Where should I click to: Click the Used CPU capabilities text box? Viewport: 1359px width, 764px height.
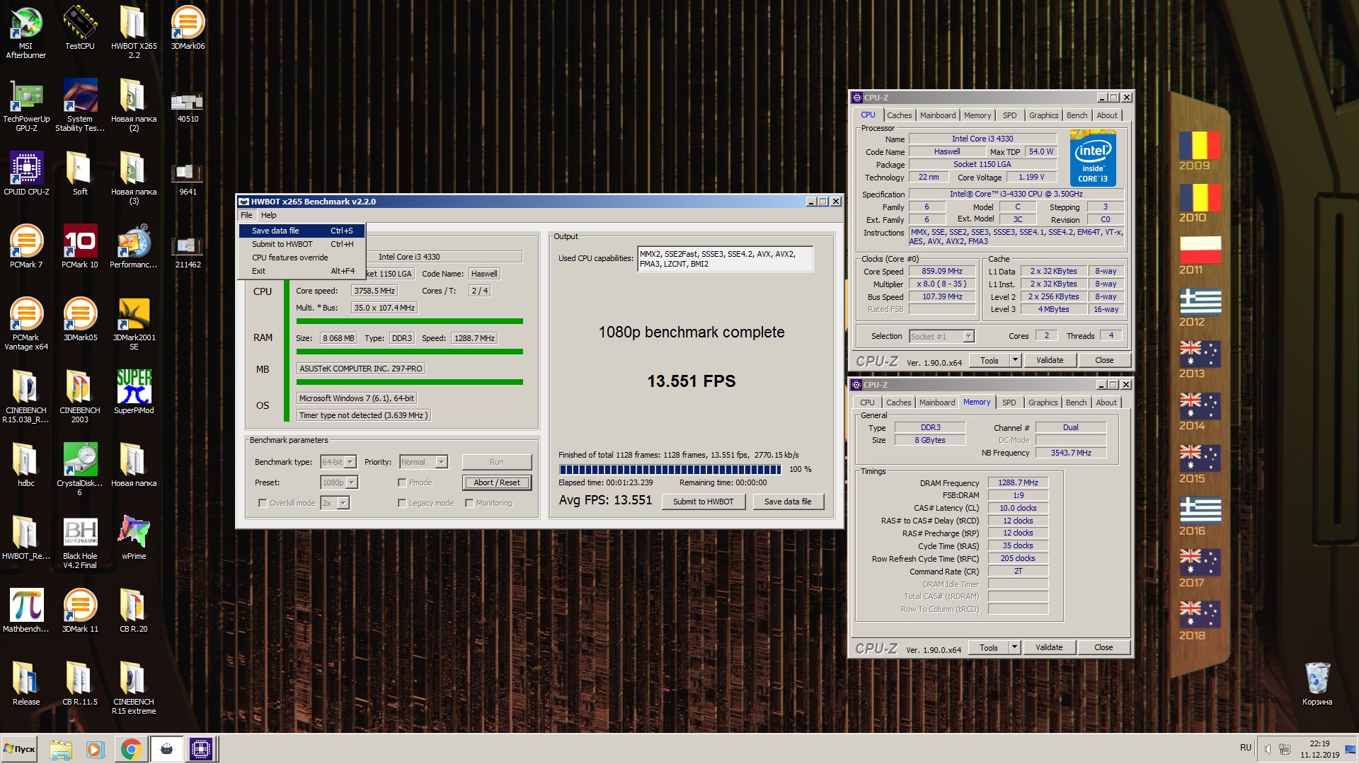[725, 259]
